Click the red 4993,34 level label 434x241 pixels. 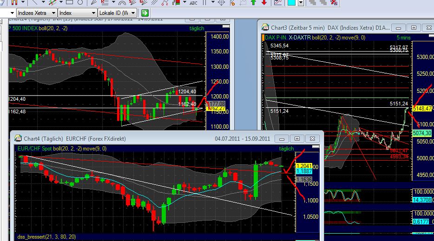(399, 156)
